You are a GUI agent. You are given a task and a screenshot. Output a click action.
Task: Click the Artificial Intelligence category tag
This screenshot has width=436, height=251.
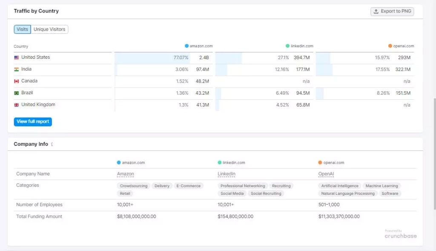(x=340, y=186)
